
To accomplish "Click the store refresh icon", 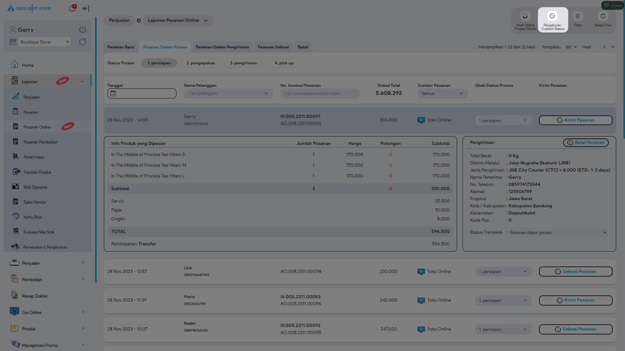I will (x=83, y=42).
